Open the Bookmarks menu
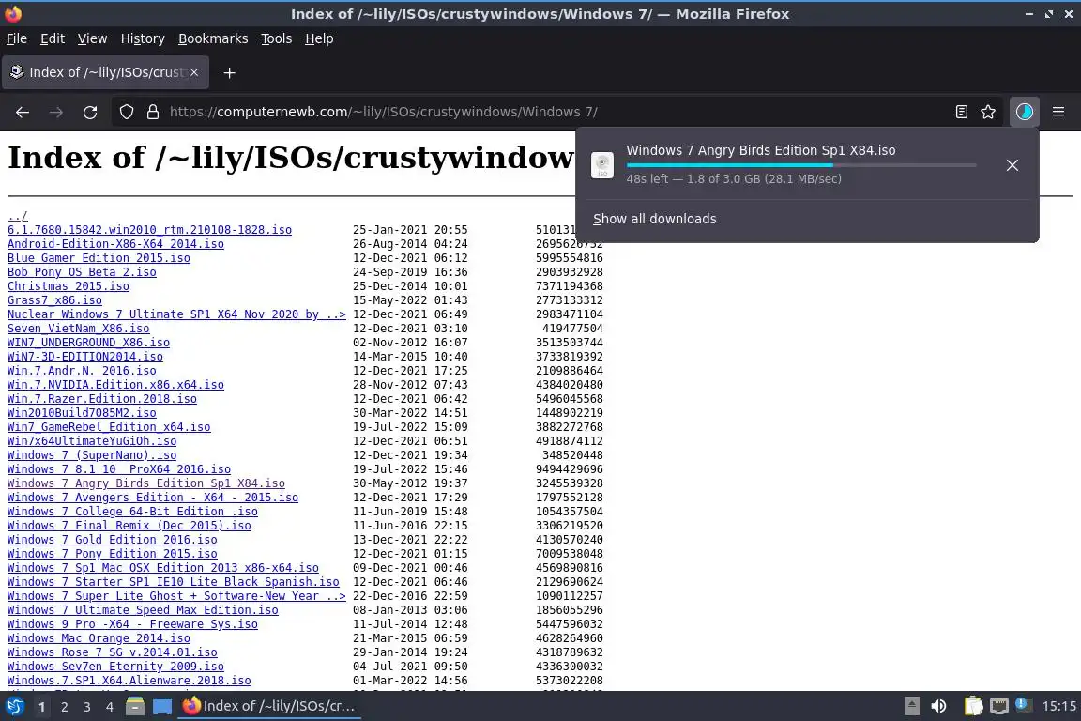1081x721 pixels. coord(213,38)
